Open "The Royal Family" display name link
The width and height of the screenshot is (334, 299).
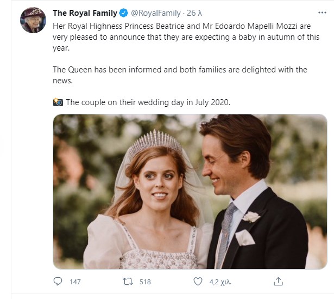click(85, 14)
